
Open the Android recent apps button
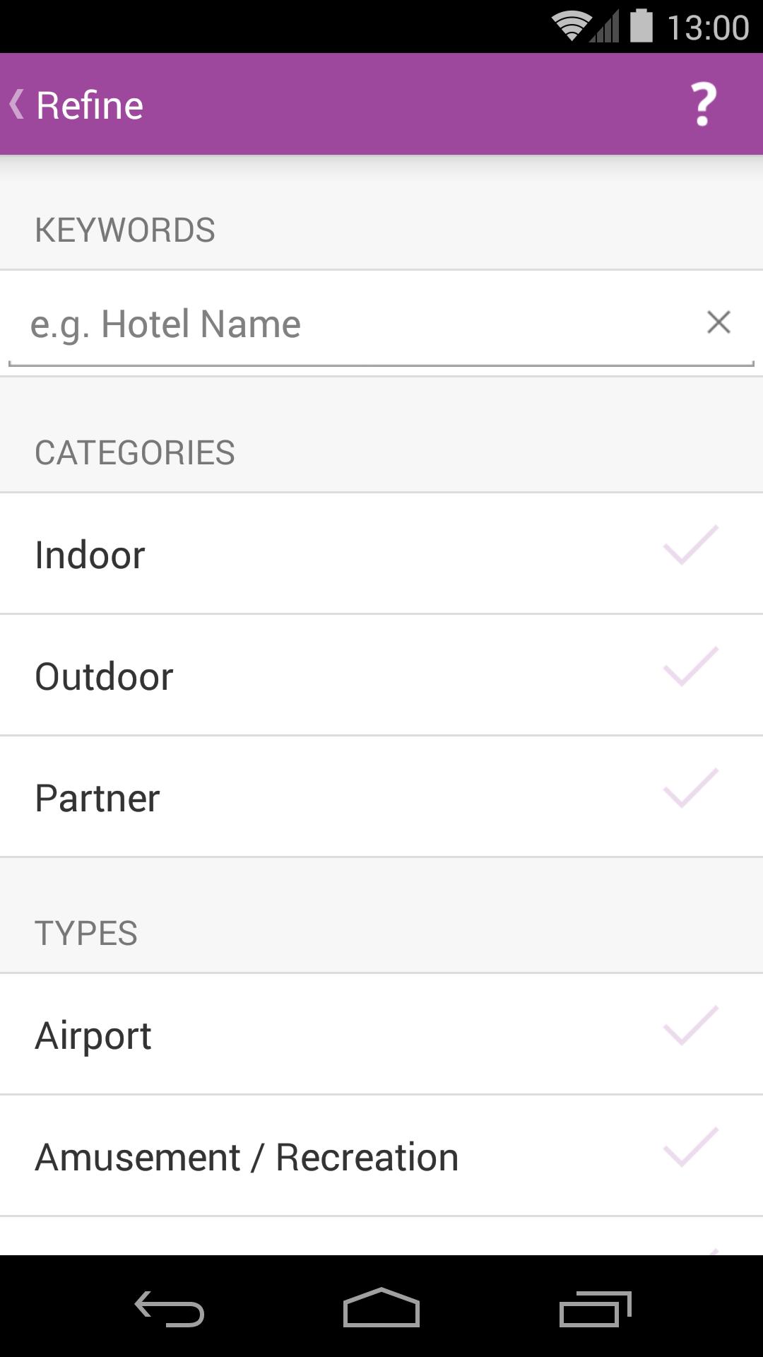tap(595, 1309)
